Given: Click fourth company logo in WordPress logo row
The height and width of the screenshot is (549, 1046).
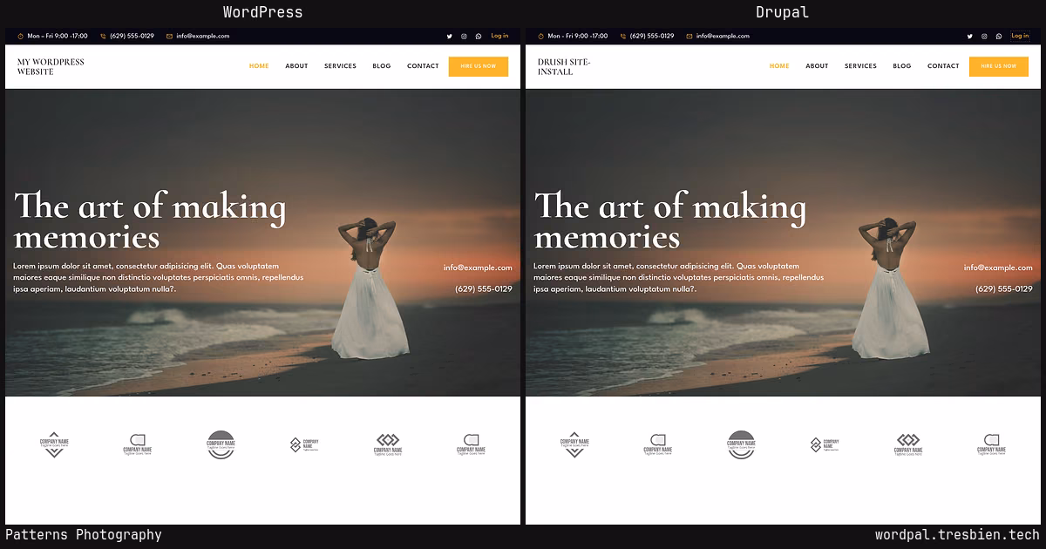Looking at the screenshot, I should (x=304, y=444).
